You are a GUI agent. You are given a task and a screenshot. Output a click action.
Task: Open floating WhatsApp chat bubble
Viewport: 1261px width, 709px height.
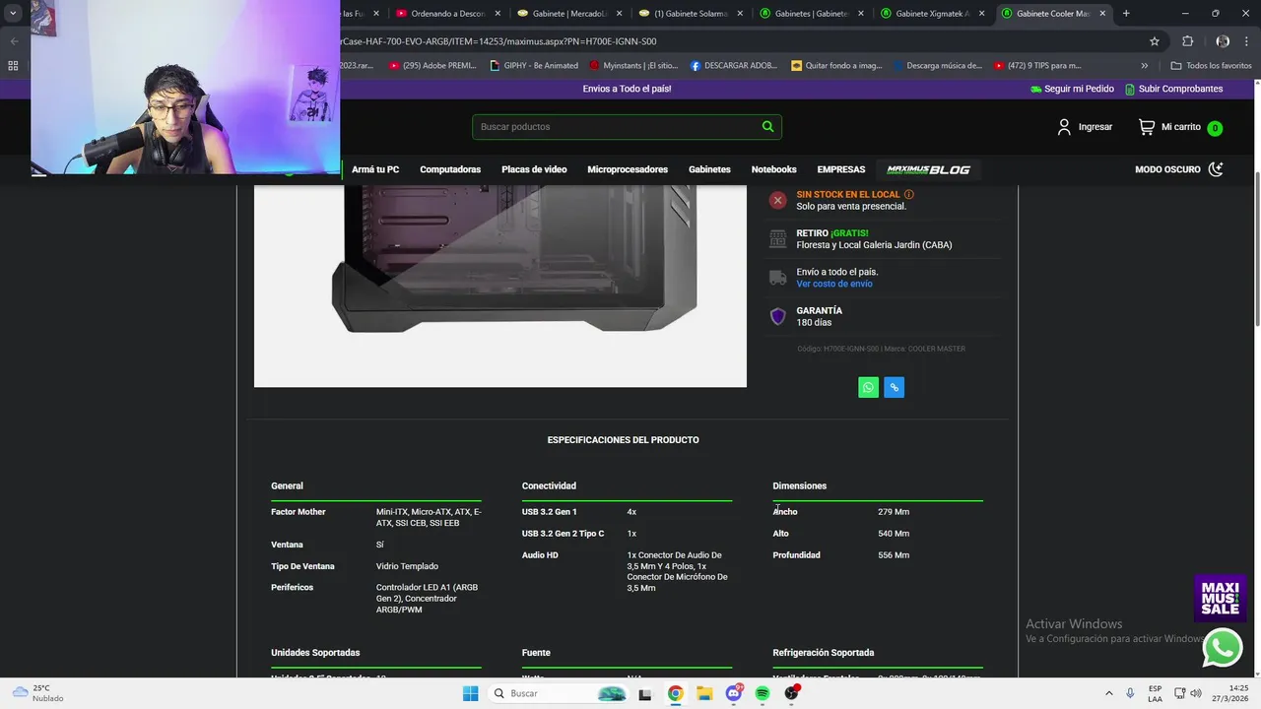(x=1223, y=648)
